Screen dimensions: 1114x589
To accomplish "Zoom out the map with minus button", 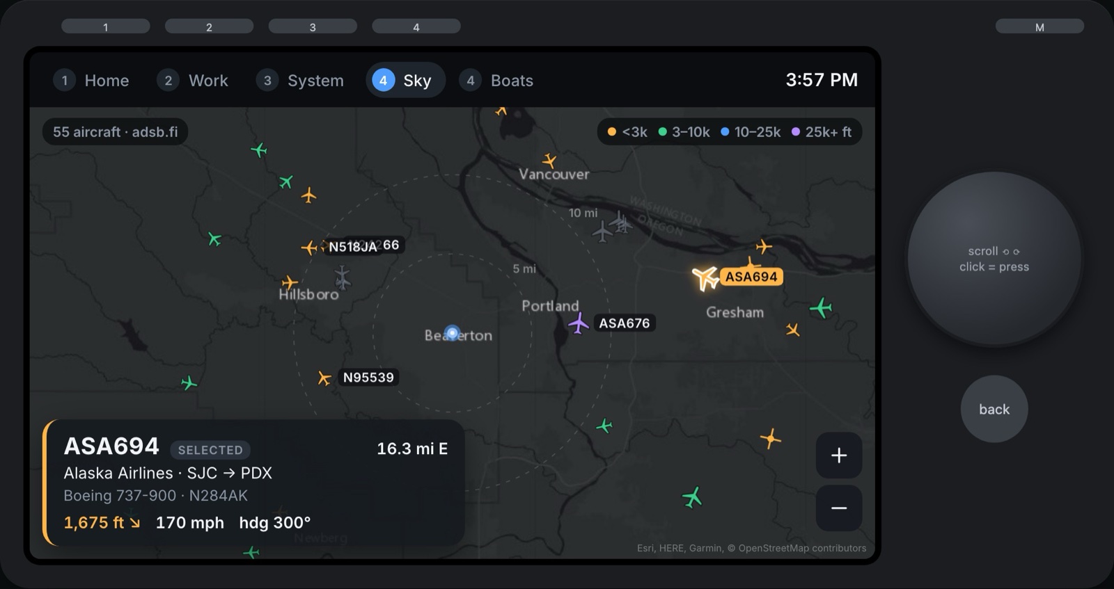I will 839,508.
